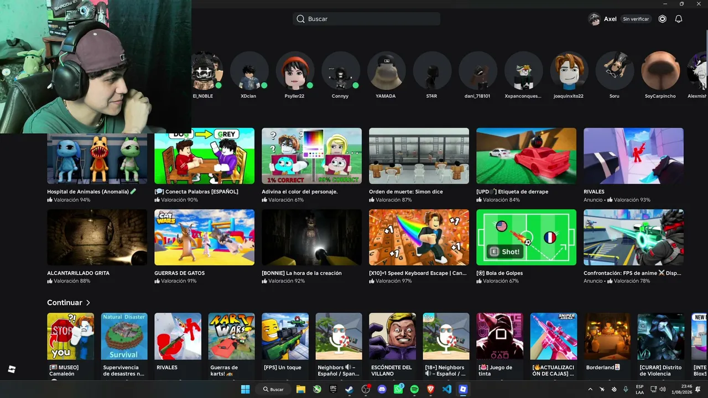Resume the [18+] Neighbors game
Image resolution: width=708 pixels, height=398 pixels.
coord(446,345)
